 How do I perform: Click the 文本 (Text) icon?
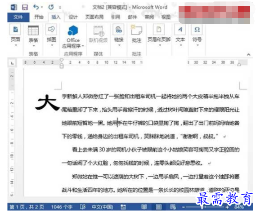180,29
